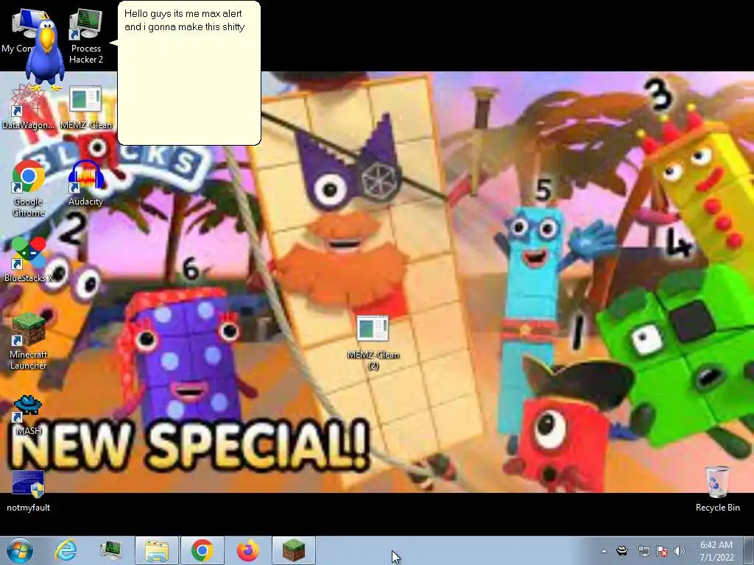Viewport: 754px width, 565px height.
Task: Open Firefox from the taskbar
Action: (x=247, y=550)
